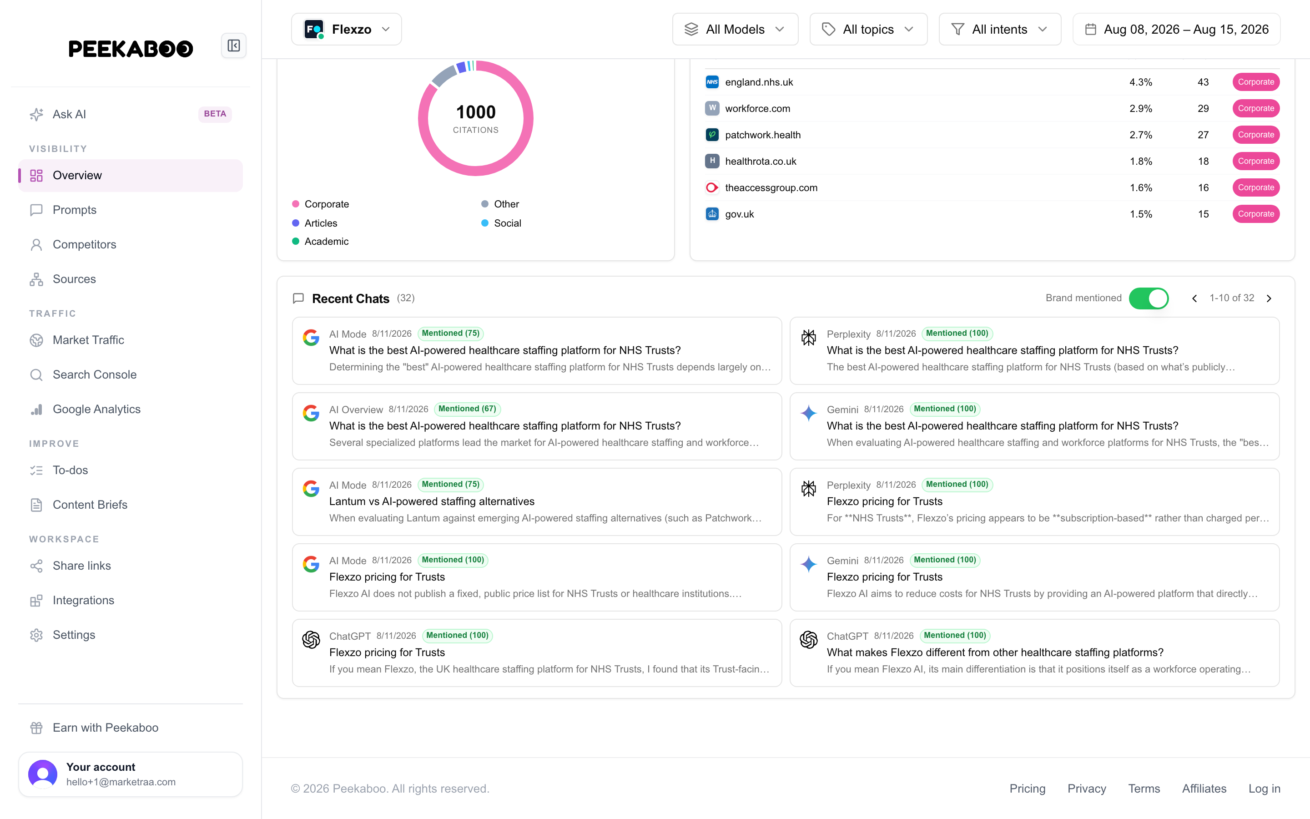The height and width of the screenshot is (819, 1310).
Task: Click the grey Other legend dot
Action: [x=485, y=204]
